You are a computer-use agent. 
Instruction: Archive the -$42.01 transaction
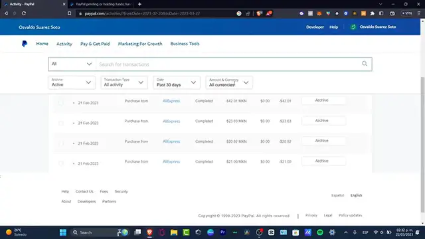[x=323, y=100]
